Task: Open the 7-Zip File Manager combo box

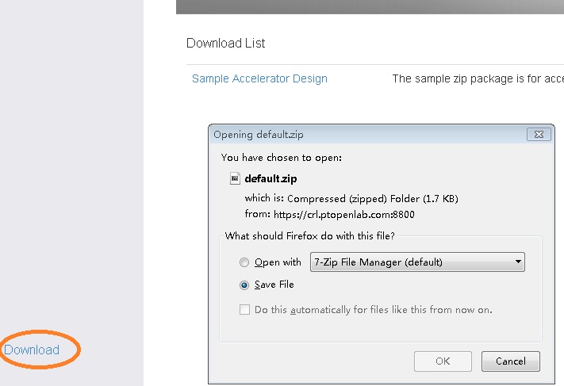Action: (x=417, y=262)
